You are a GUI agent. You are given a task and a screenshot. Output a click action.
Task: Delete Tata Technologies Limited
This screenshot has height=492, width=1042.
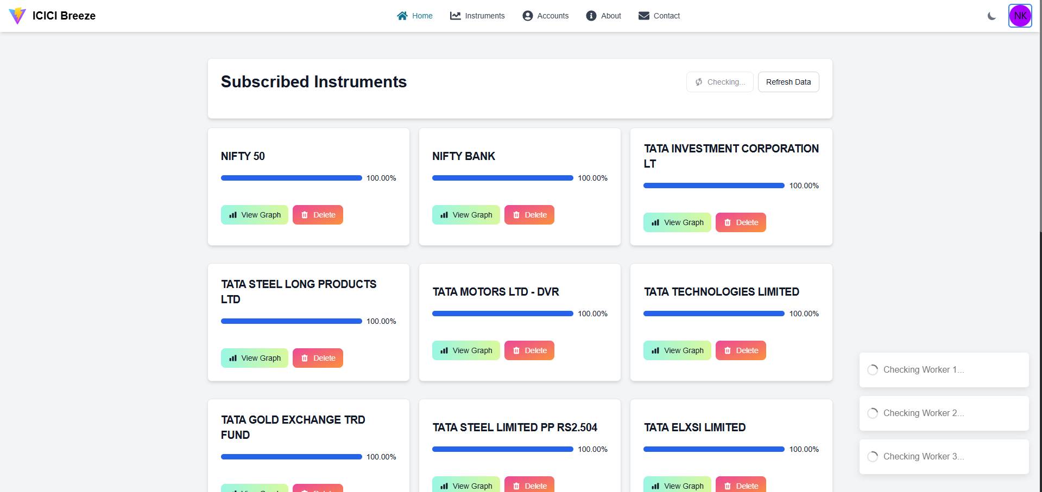click(741, 350)
